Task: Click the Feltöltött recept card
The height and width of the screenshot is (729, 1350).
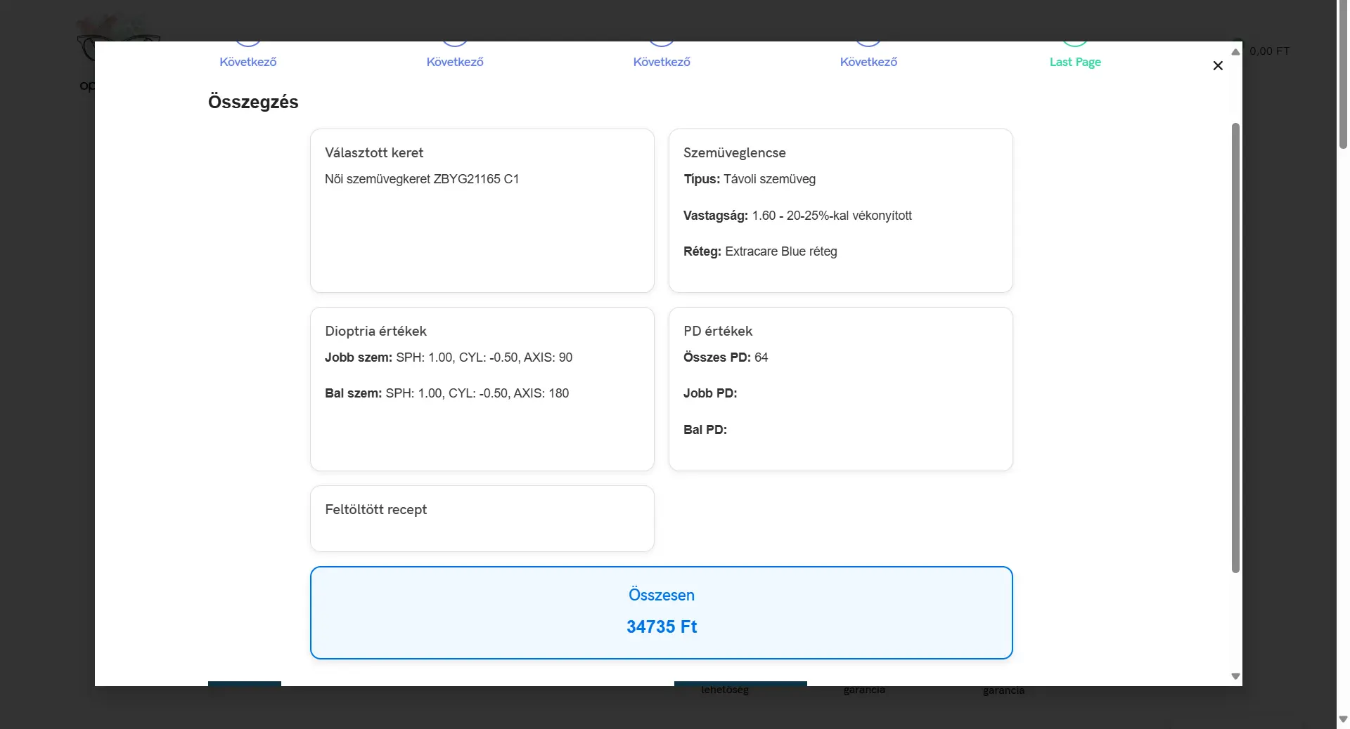Action: (x=482, y=518)
